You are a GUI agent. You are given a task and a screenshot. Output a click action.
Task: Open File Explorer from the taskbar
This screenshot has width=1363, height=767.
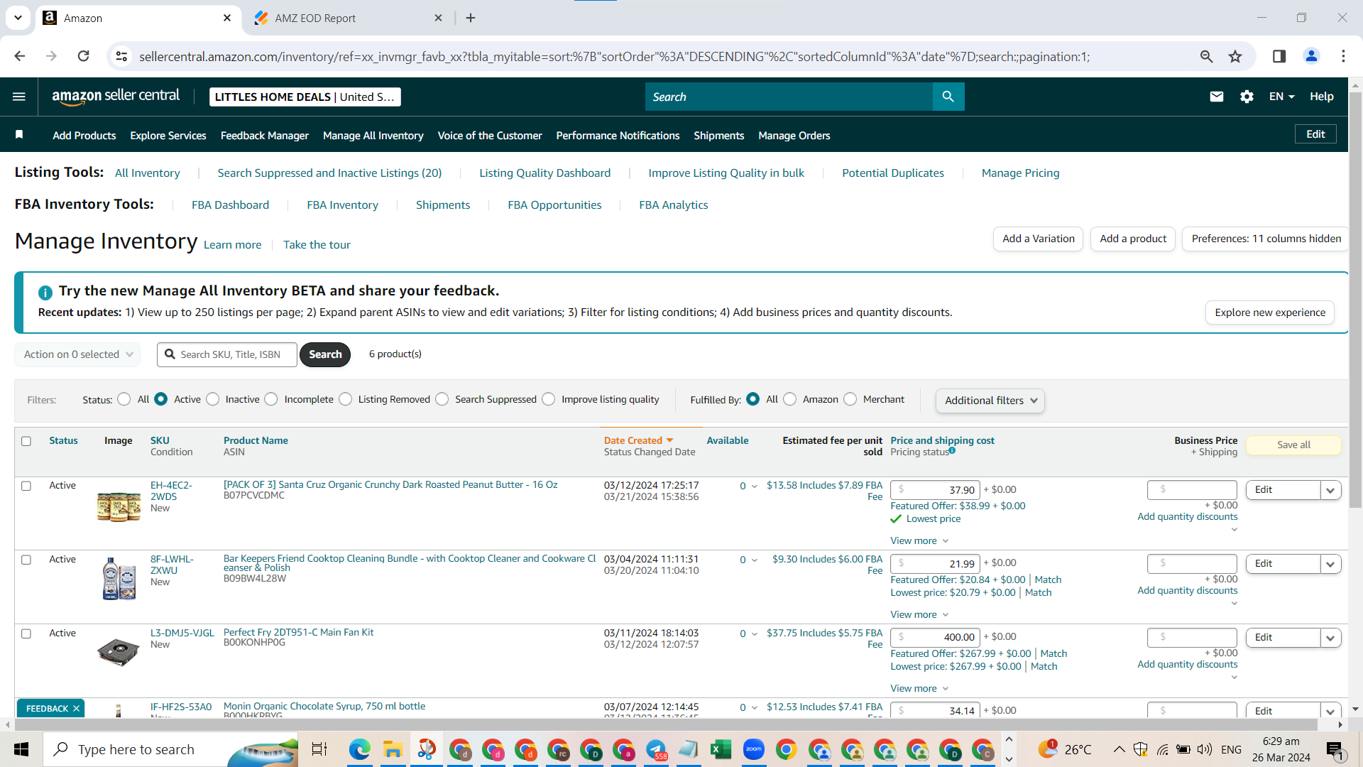(x=393, y=749)
